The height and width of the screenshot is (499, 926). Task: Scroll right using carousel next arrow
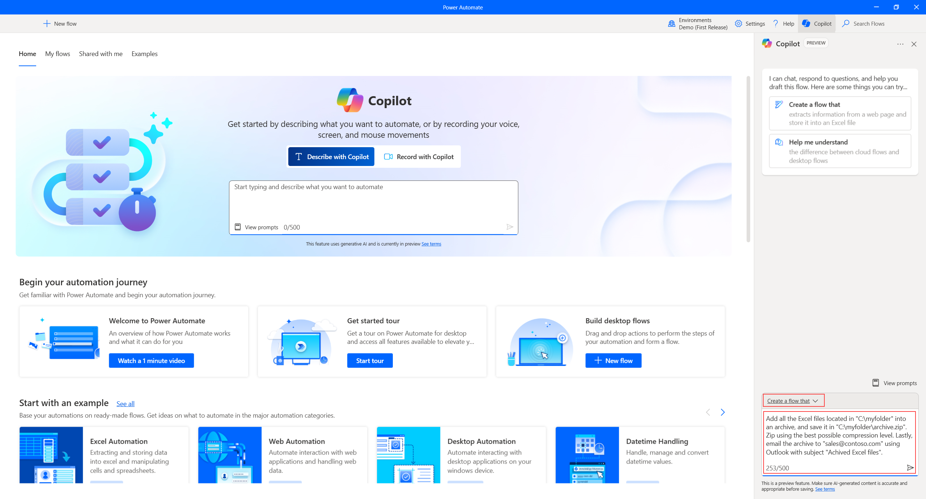point(723,412)
